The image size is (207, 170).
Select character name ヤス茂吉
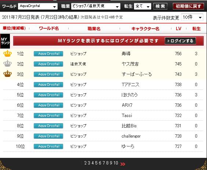(x=130, y=64)
